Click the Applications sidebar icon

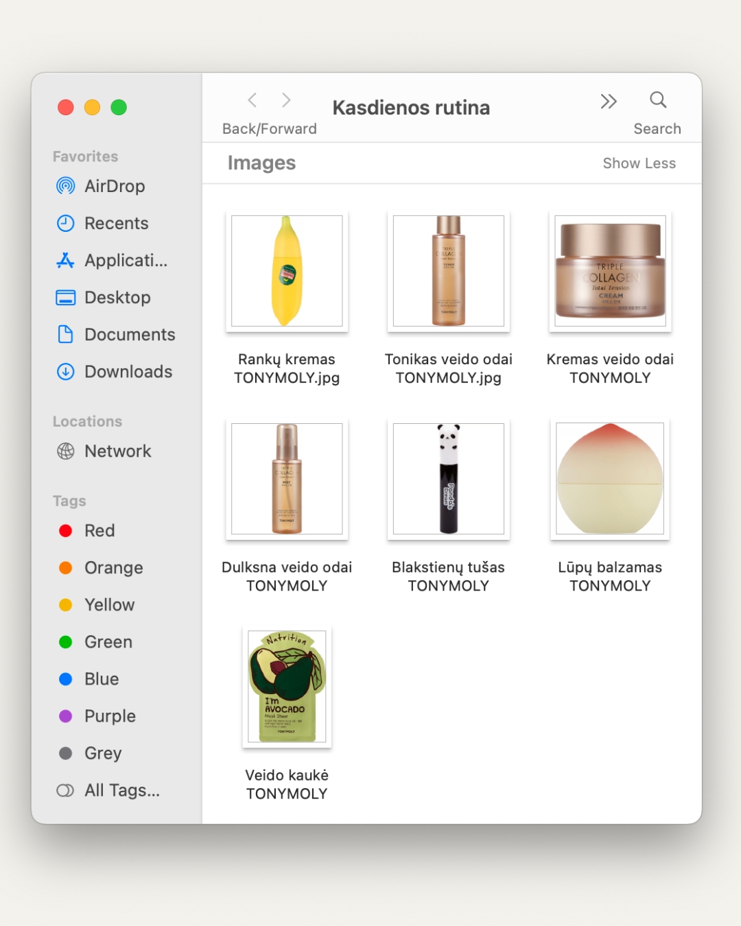[65, 260]
